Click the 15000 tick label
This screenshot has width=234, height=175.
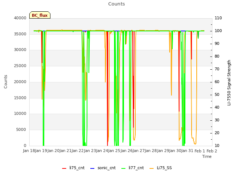(20, 98)
